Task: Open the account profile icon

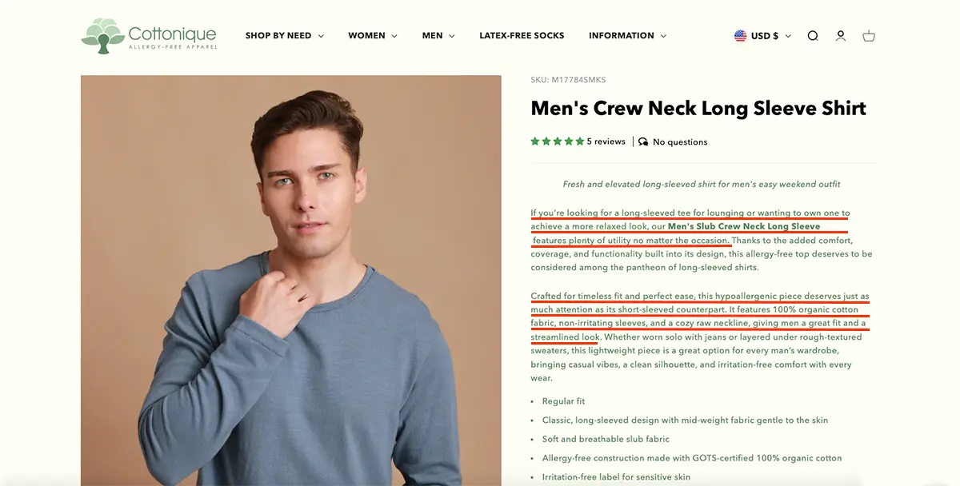Action: (x=841, y=36)
